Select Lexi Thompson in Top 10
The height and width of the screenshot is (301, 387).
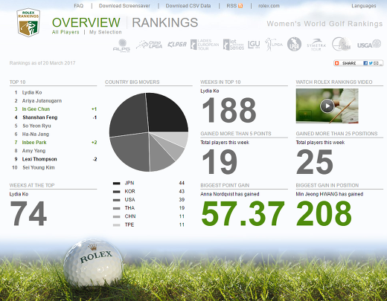click(39, 159)
